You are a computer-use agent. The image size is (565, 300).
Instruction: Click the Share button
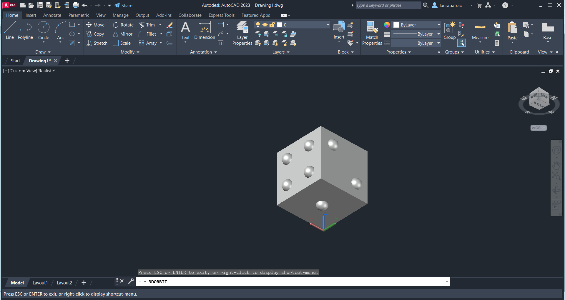pos(123,5)
